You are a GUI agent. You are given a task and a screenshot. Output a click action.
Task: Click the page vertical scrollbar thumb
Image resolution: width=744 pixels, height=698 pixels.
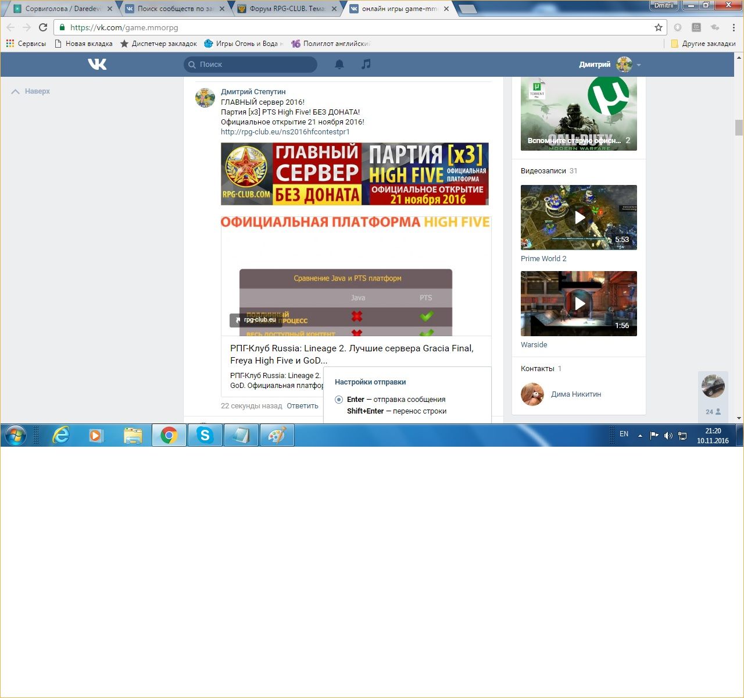pyautogui.click(x=739, y=127)
